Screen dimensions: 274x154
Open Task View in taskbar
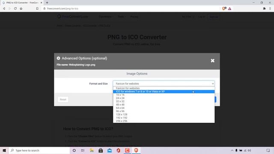83,150
